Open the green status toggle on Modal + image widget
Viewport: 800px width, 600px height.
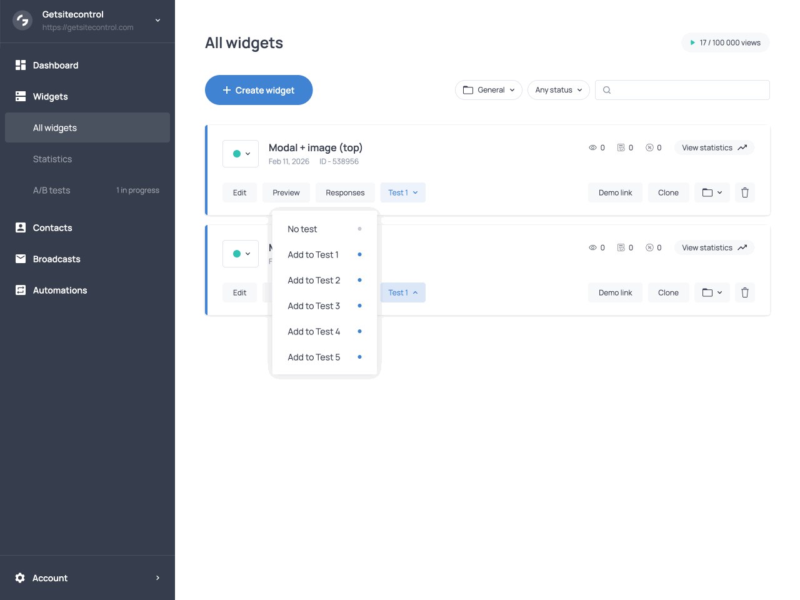pos(241,154)
